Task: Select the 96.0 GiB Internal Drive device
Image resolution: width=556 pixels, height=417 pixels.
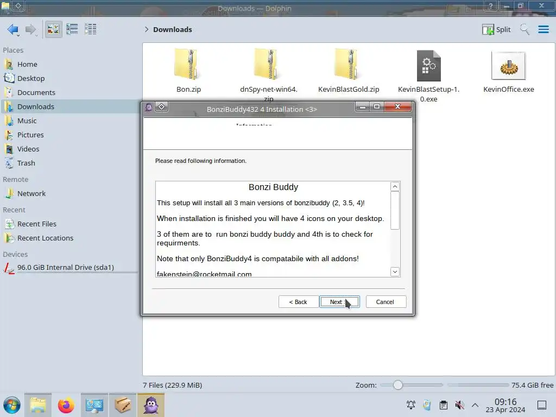Action: coord(69,267)
